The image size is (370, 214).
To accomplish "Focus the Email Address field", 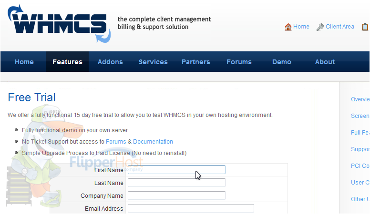I will click(x=191, y=208).
